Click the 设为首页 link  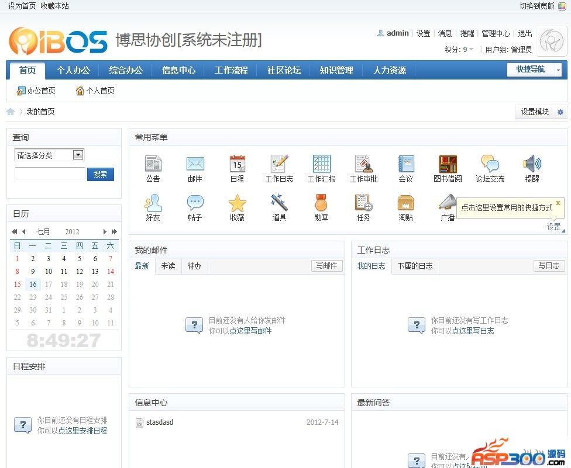22,6
